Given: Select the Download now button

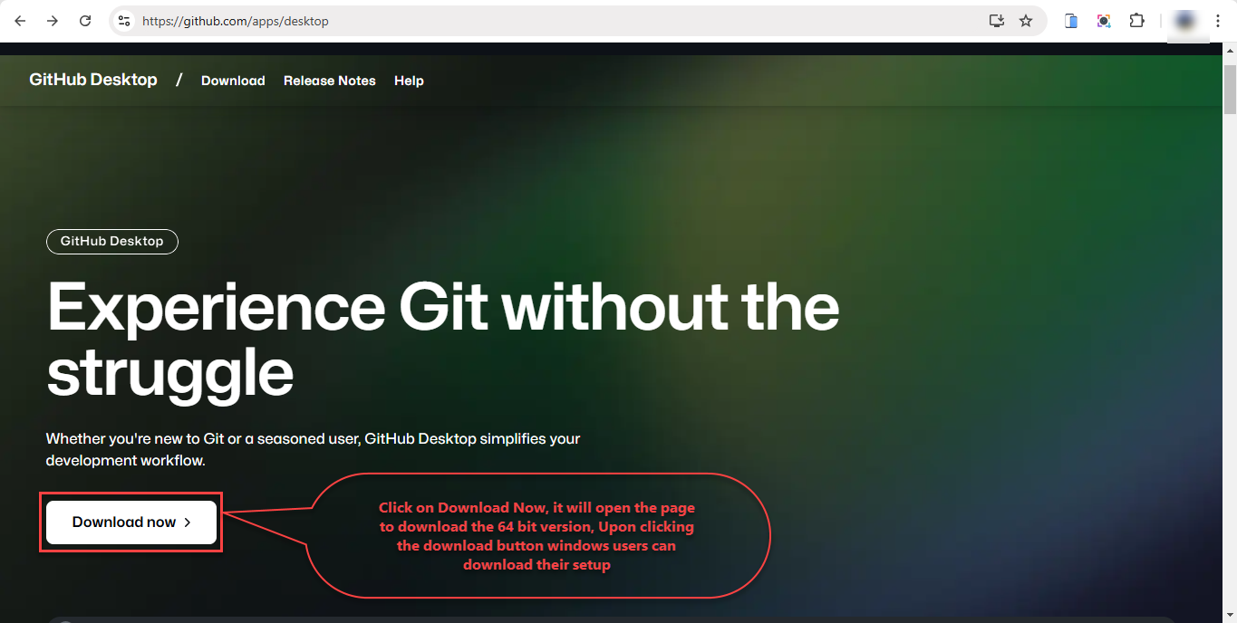Looking at the screenshot, I should point(130,522).
